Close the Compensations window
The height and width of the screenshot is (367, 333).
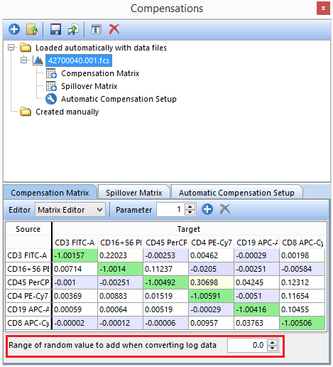323,9
